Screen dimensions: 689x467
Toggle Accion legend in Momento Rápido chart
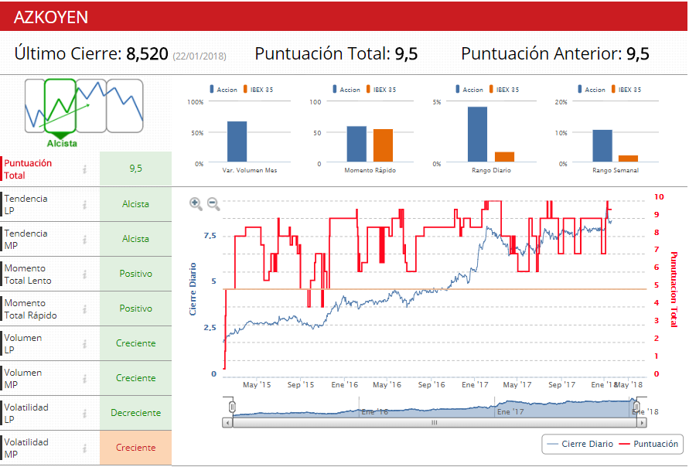click(x=346, y=89)
